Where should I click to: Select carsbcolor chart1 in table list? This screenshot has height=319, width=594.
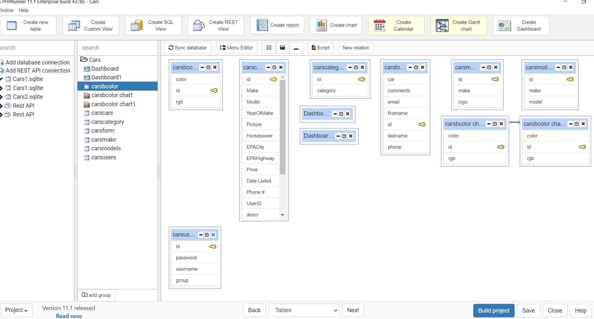pyautogui.click(x=113, y=104)
